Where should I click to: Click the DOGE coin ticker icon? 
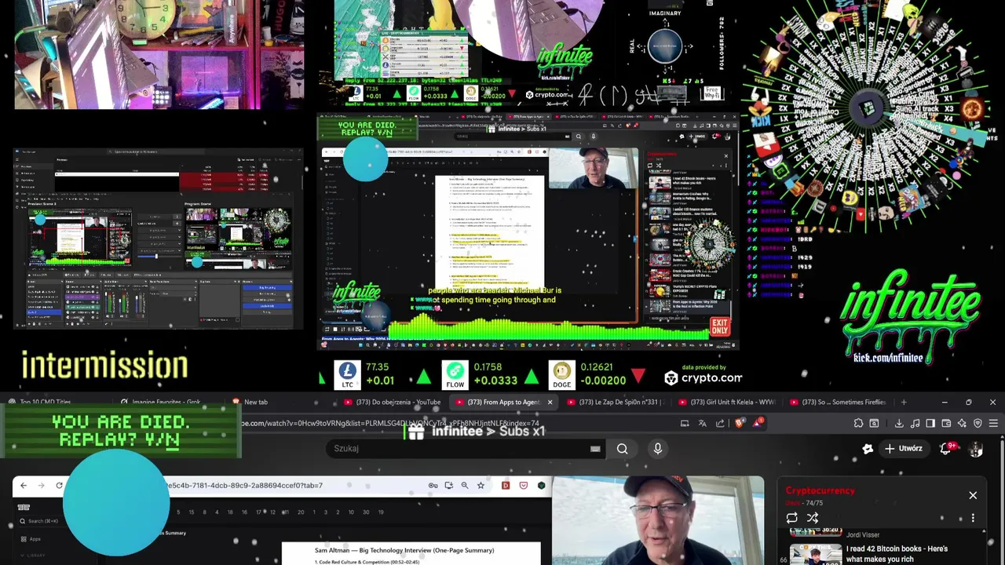(x=562, y=374)
